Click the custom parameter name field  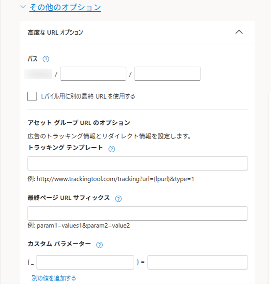[x=85, y=262]
